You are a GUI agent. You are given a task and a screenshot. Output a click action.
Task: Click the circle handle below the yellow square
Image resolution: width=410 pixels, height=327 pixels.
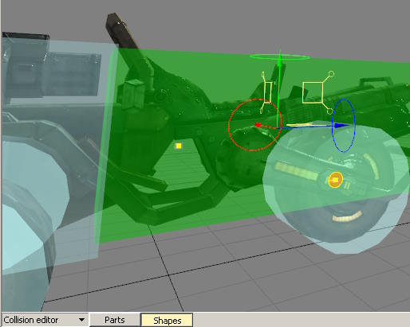pyautogui.click(x=329, y=111)
